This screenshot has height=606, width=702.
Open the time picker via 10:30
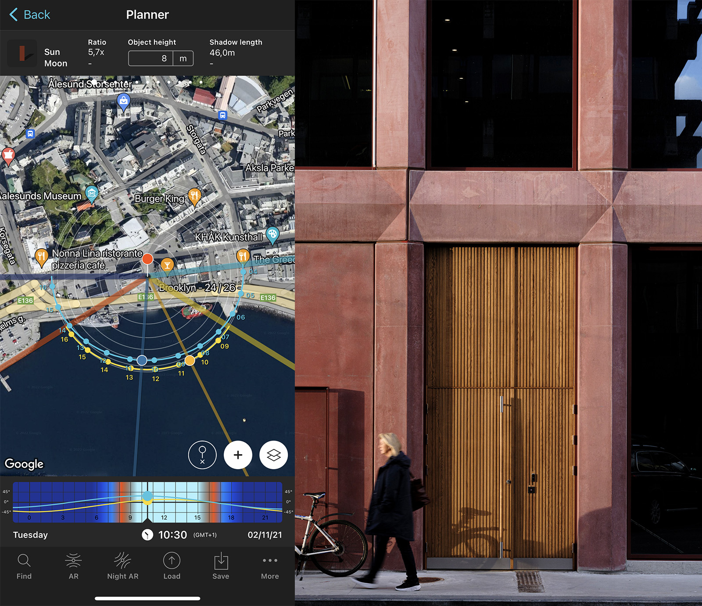tap(172, 535)
